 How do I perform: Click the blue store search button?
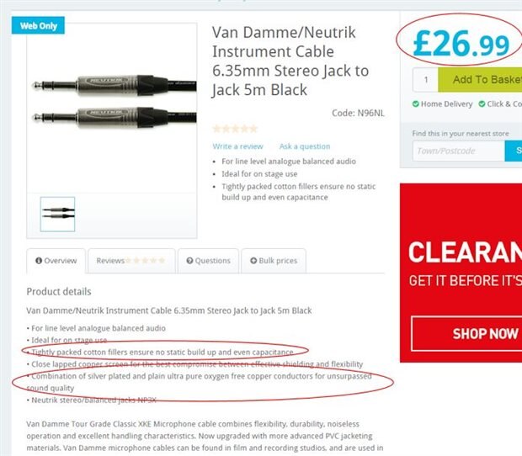514,151
